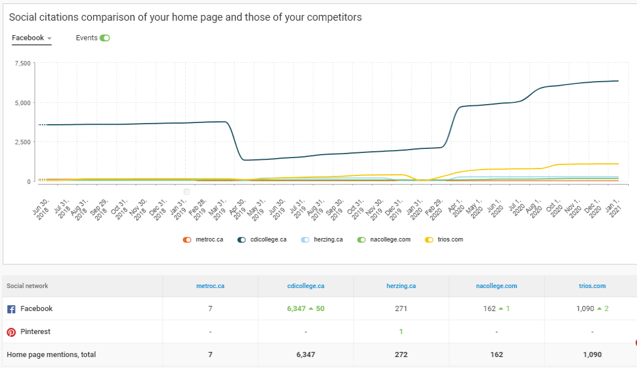This screenshot has width=637, height=368.
Task: Toggle herzing.ca series in the legend
Action: [305, 240]
